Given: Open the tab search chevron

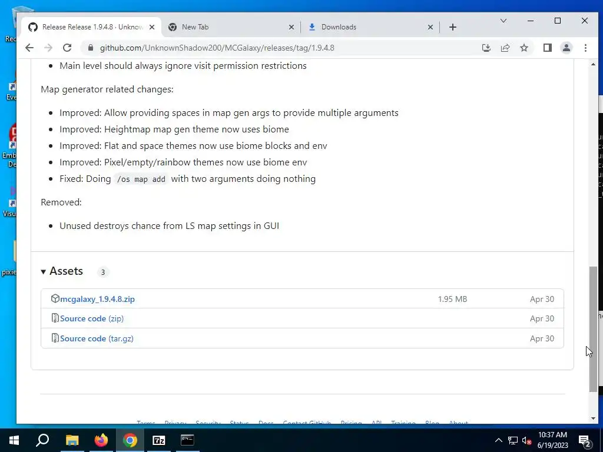Looking at the screenshot, I should click(503, 21).
